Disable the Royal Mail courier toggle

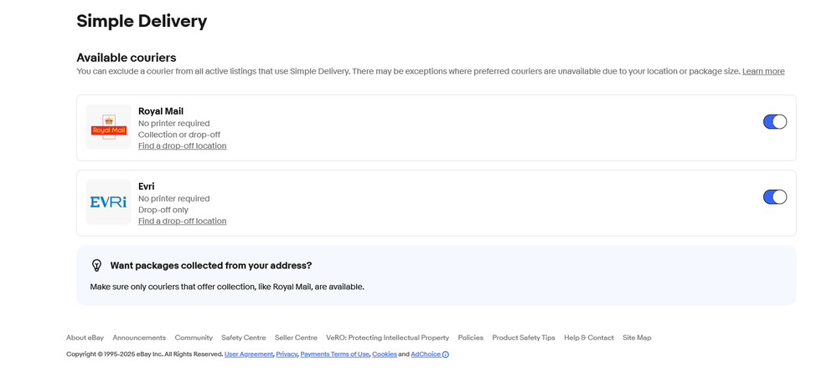click(774, 122)
